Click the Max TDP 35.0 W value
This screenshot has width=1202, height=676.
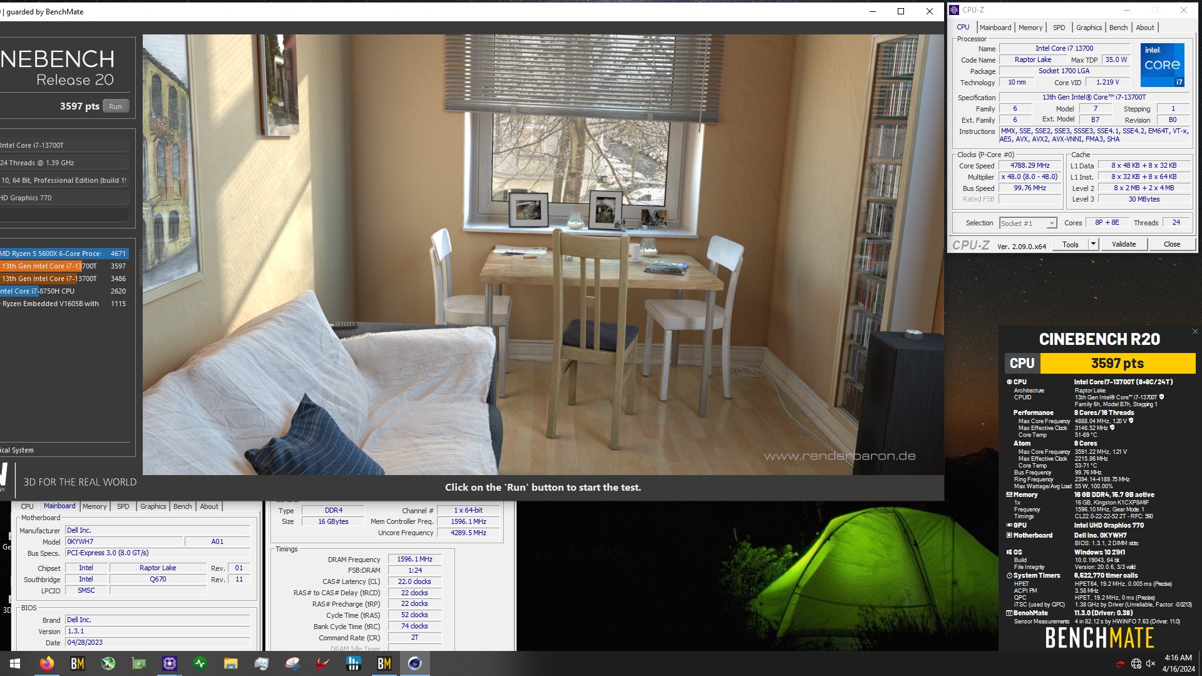[1116, 59]
